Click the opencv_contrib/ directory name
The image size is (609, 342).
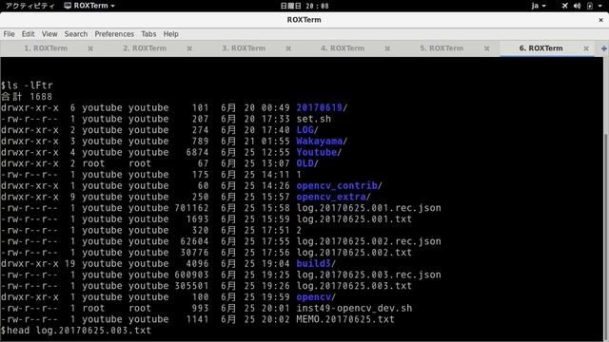339,185
